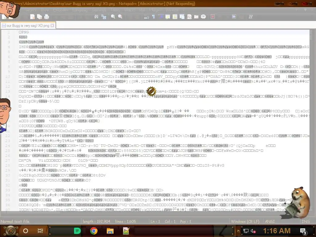
Task: Click the Close document toolbar icon
Action: click(x=32, y=17)
